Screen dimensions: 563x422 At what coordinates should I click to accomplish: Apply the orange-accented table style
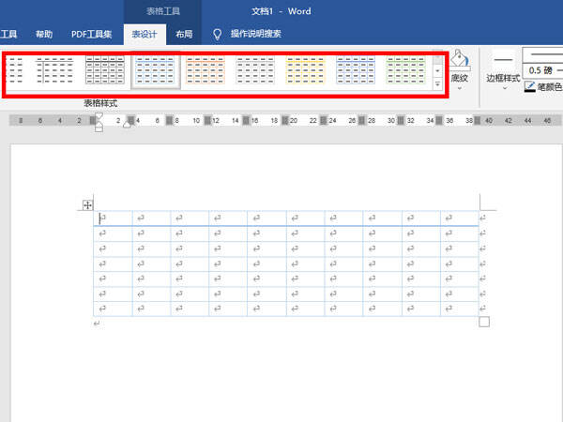coord(205,71)
